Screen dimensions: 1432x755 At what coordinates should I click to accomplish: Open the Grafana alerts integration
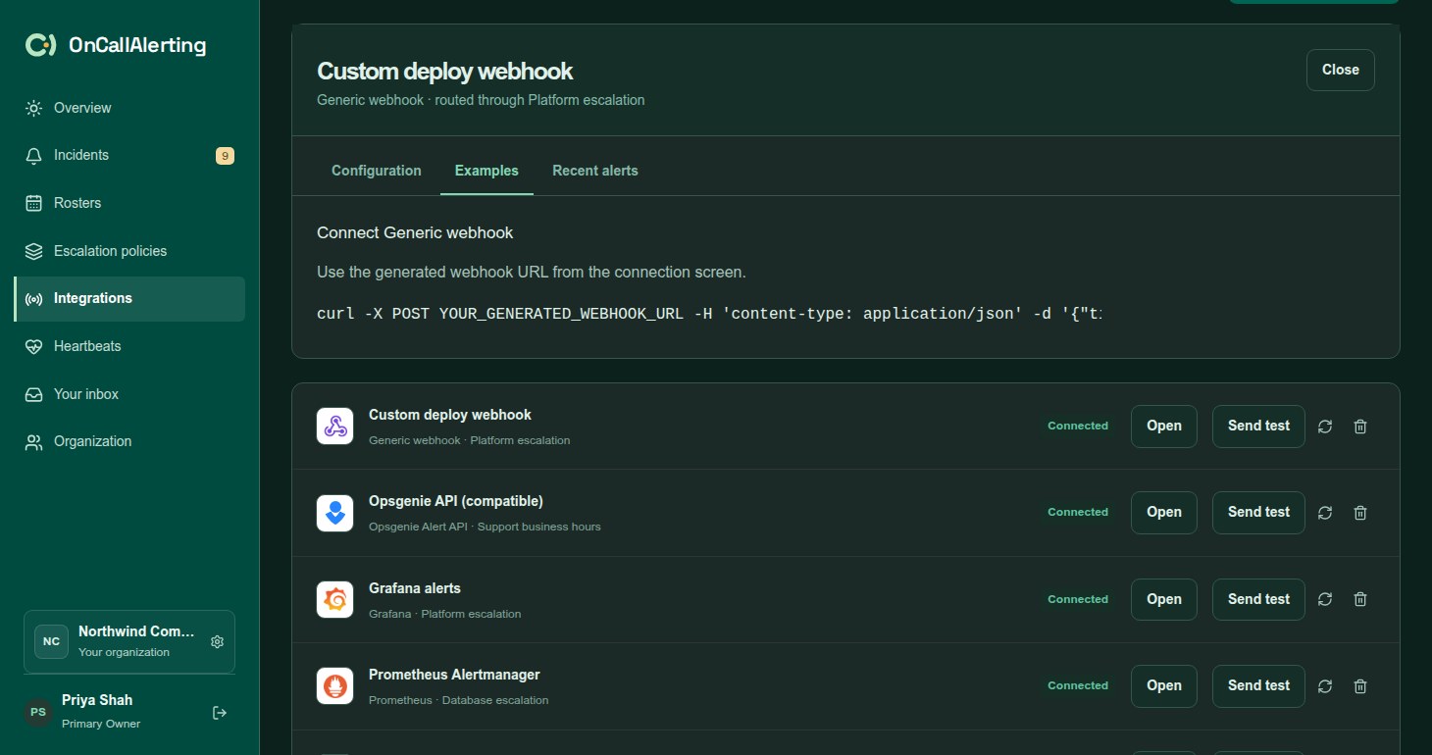tap(1163, 599)
